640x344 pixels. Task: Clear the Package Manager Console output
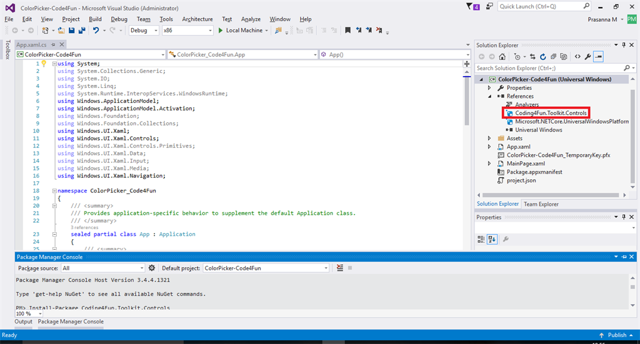point(340,268)
